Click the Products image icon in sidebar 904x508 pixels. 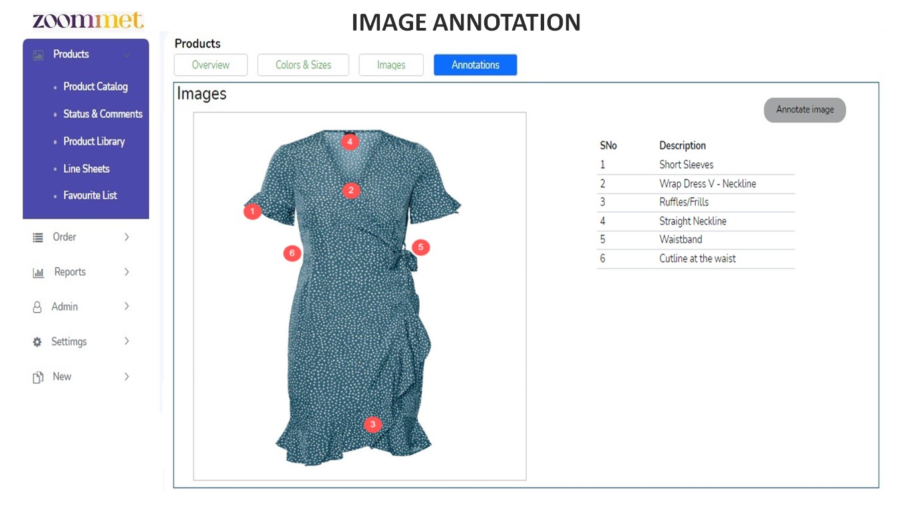[39, 55]
